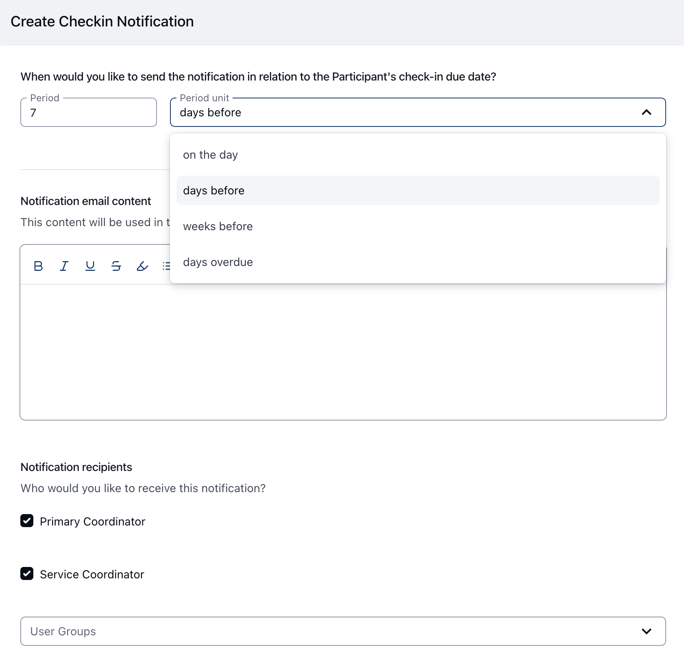Image resolution: width=684 pixels, height=654 pixels.
Task: Toggle italic formatting in the editor toolbar
Action: (64, 266)
